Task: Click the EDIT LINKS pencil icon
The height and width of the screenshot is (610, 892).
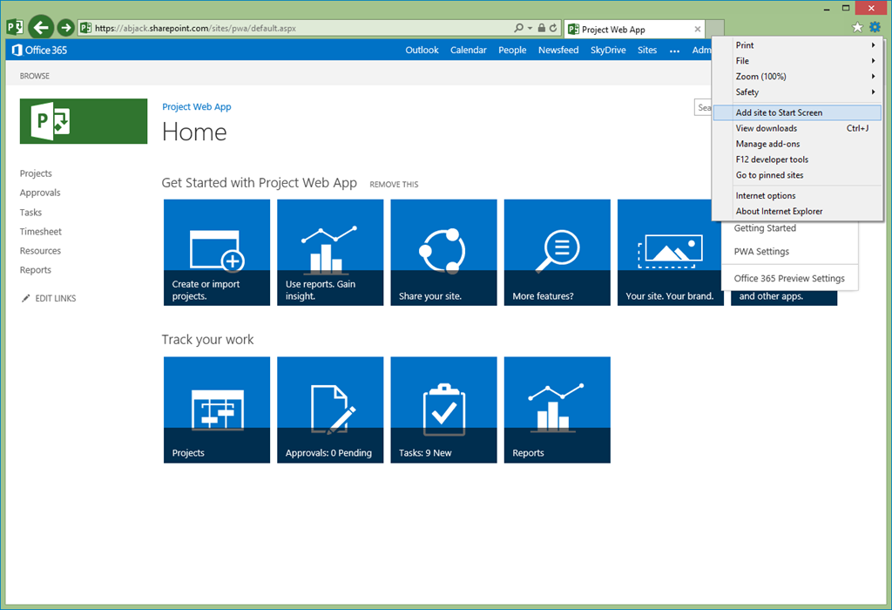Action: (x=25, y=298)
